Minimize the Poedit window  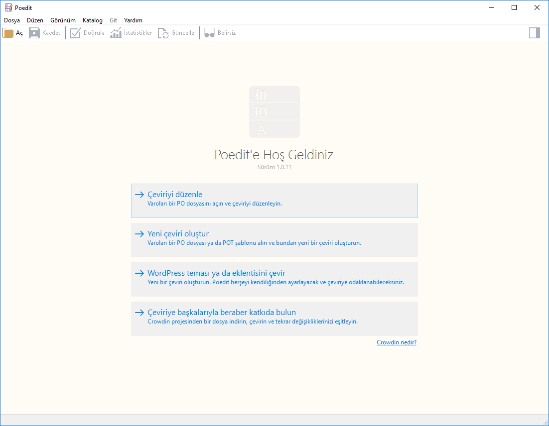tap(492, 7)
